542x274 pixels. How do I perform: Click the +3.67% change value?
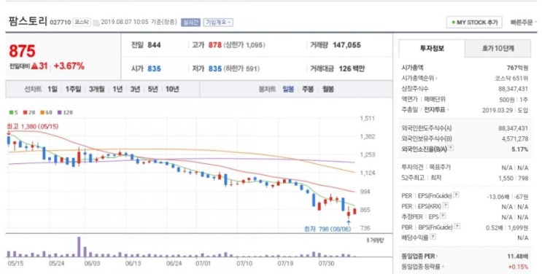(69, 66)
